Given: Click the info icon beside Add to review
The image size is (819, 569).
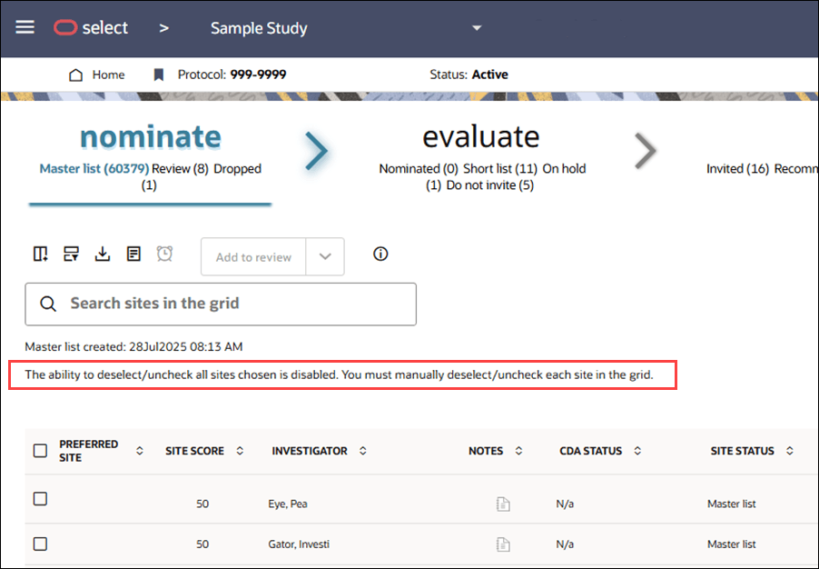Looking at the screenshot, I should pos(380,254).
